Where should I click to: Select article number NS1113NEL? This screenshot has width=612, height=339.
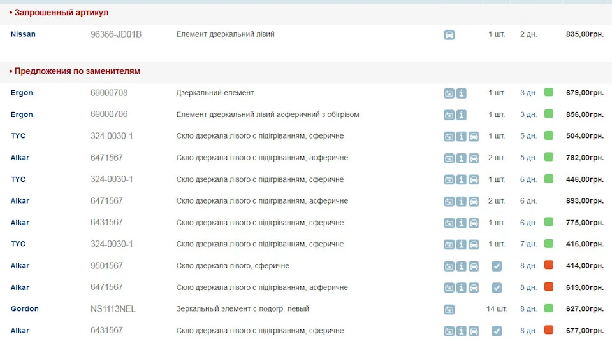[113, 309]
